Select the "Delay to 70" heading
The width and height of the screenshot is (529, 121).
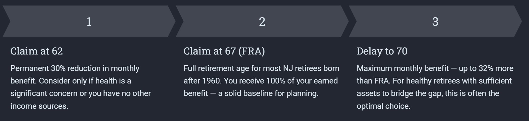pyautogui.click(x=382, y=51)
